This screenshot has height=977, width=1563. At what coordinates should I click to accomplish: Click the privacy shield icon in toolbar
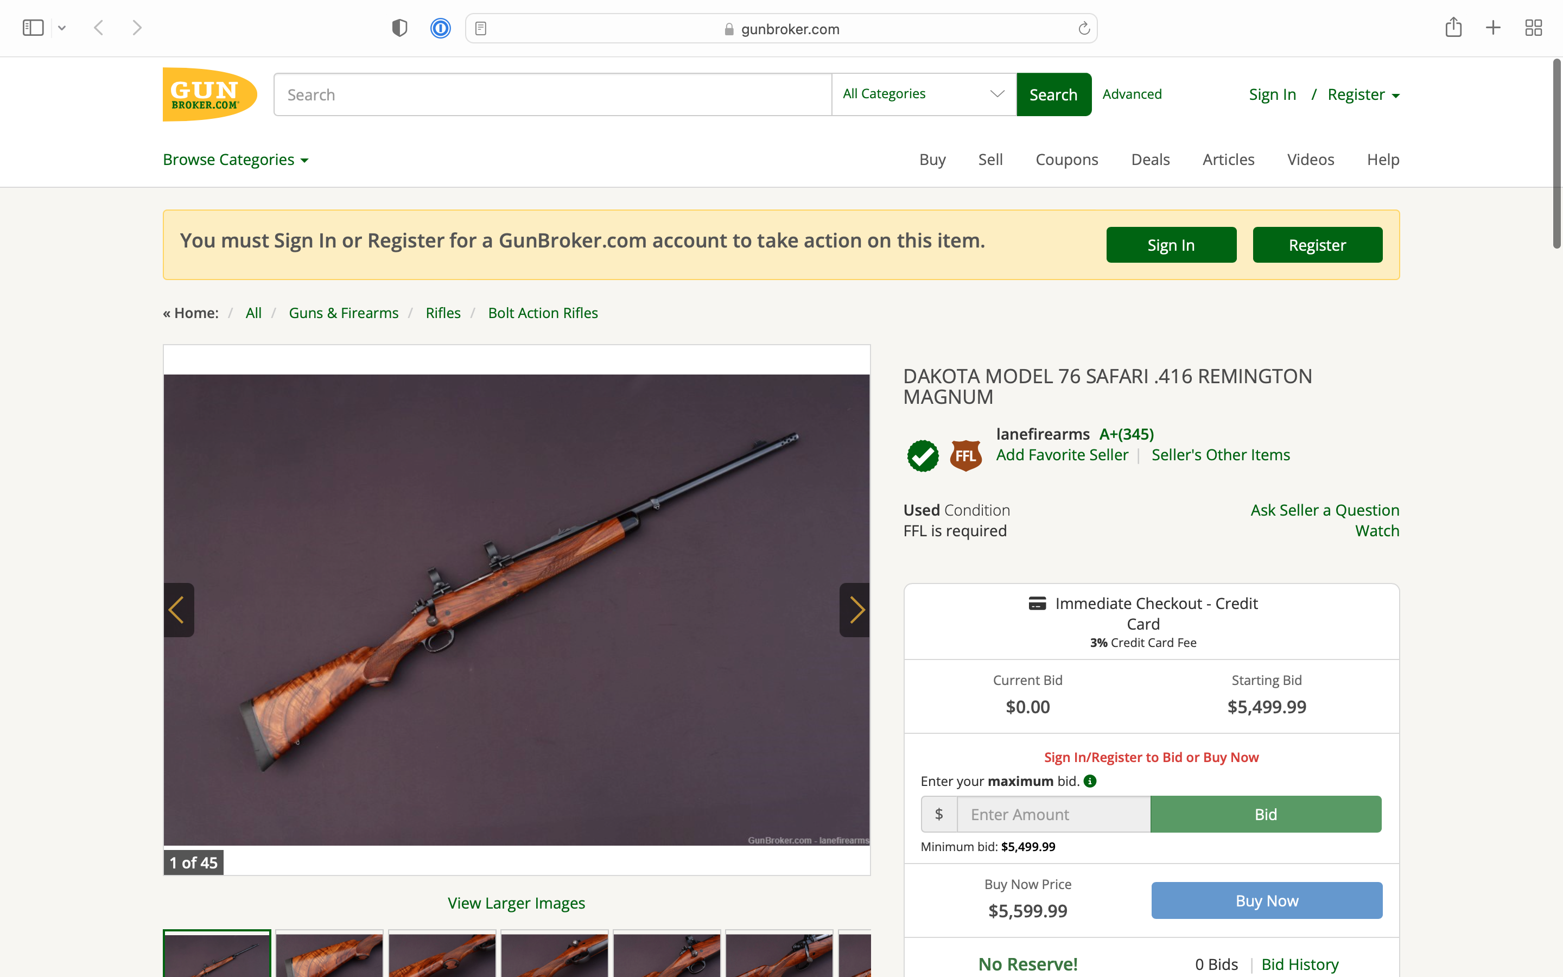[x=400, y=28]
